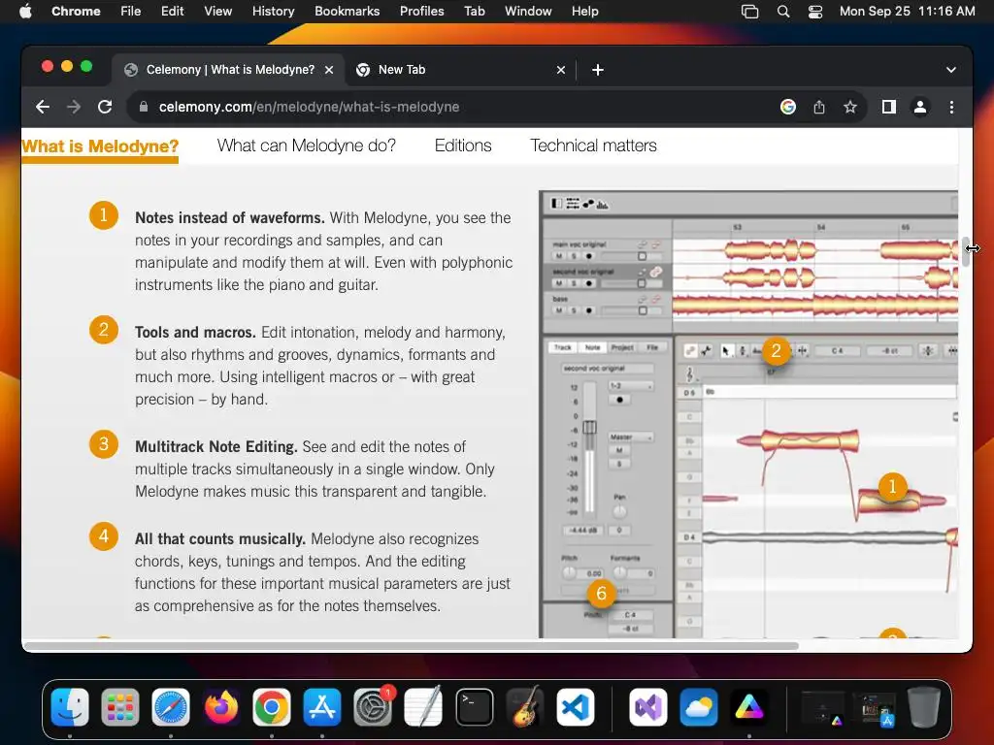Open Spotlight search in menu bar
The height and width of the screenshot is (745, 994).
pyautogui.click(x=783, y=12)
